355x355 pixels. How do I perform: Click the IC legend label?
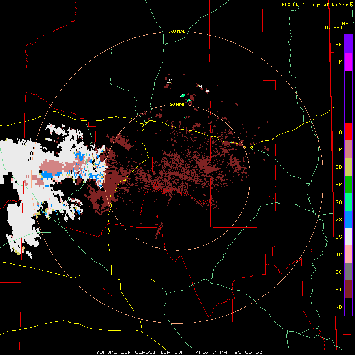(x=338, y=255)
